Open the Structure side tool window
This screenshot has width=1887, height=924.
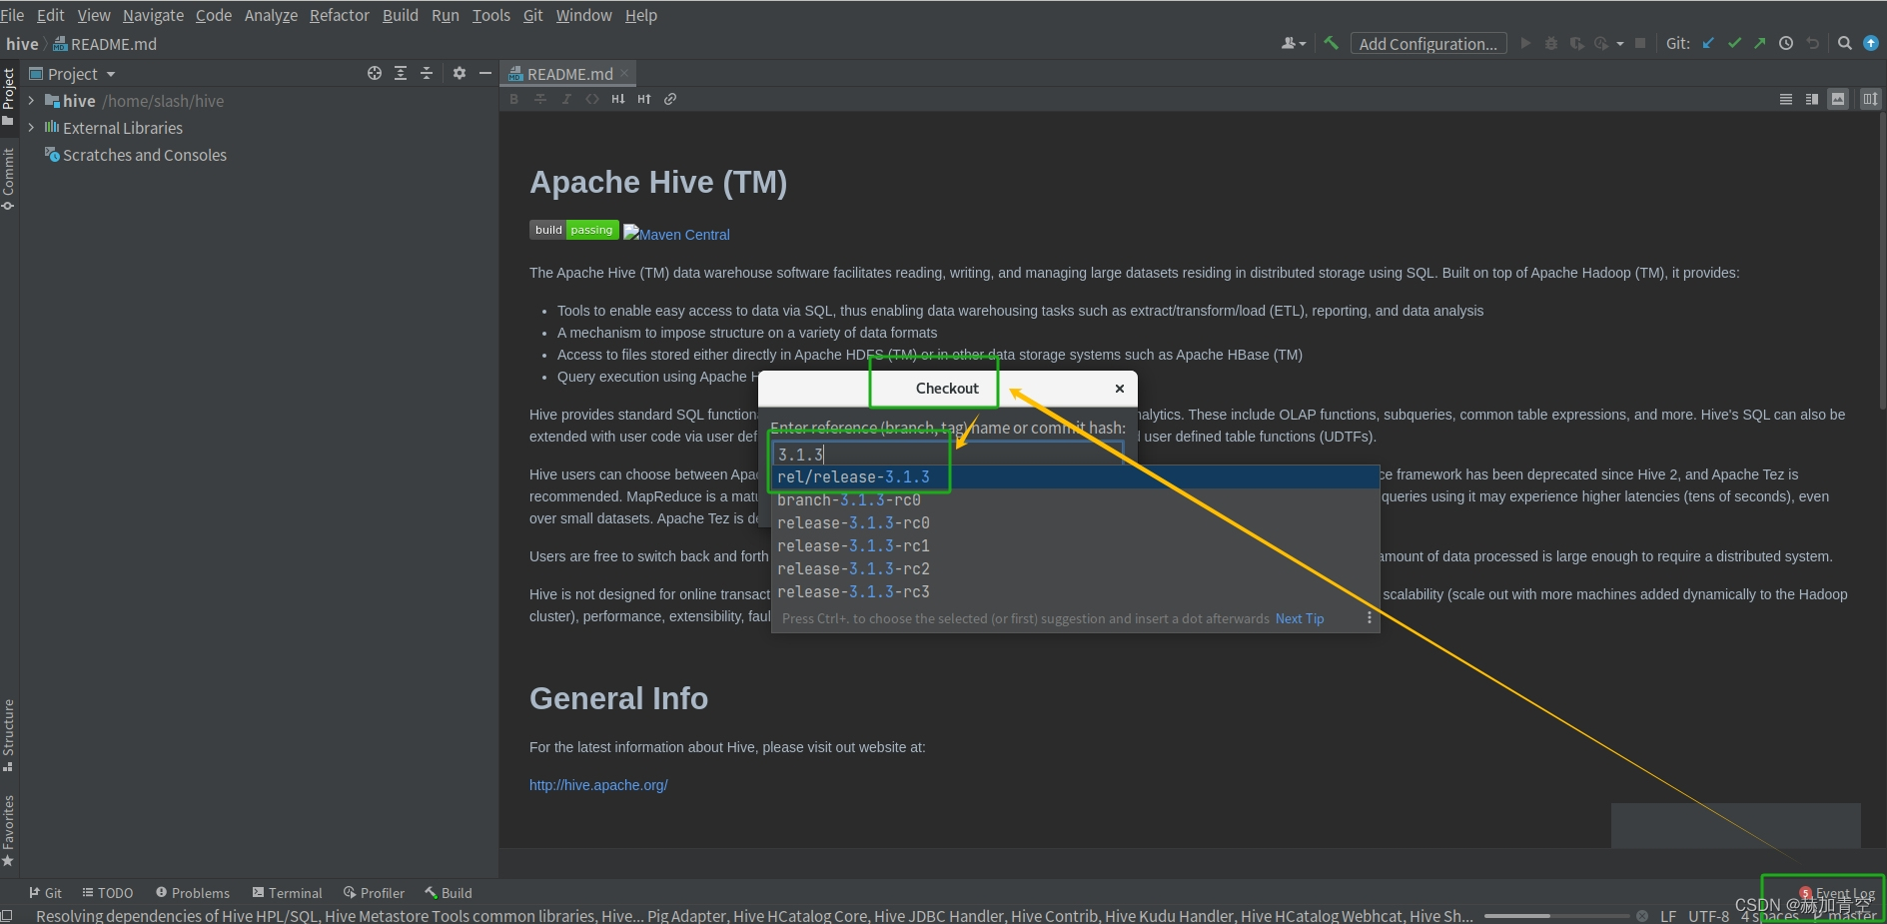(x=8, y=735)
